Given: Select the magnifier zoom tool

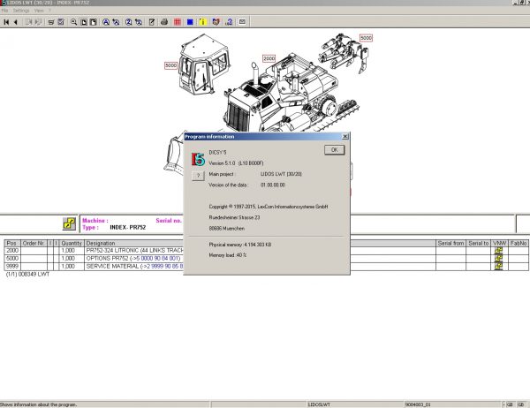Looking at the screenshot, I should 73,22.
